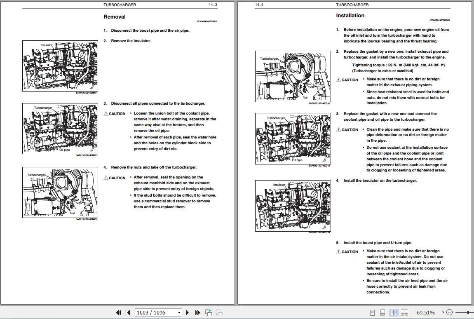Enable continuous scrolling page layout
The width and height of the screenshot is (474, 319).
click(x=383, y=313)
